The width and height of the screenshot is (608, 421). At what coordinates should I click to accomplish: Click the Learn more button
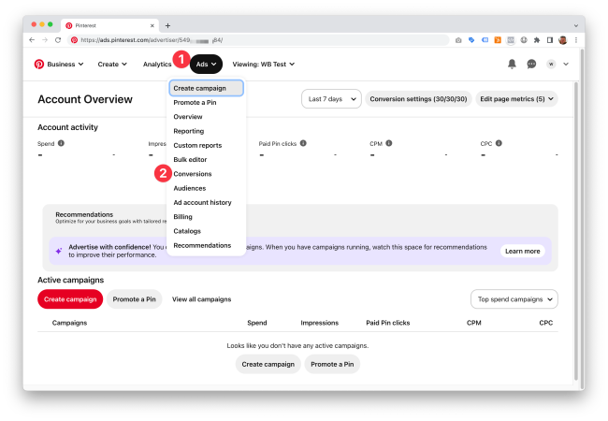point(522,251)
